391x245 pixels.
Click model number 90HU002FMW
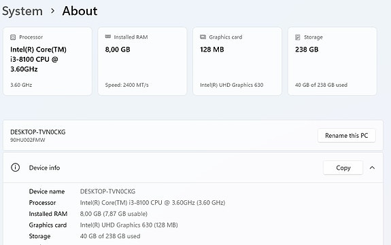[28, 140]
